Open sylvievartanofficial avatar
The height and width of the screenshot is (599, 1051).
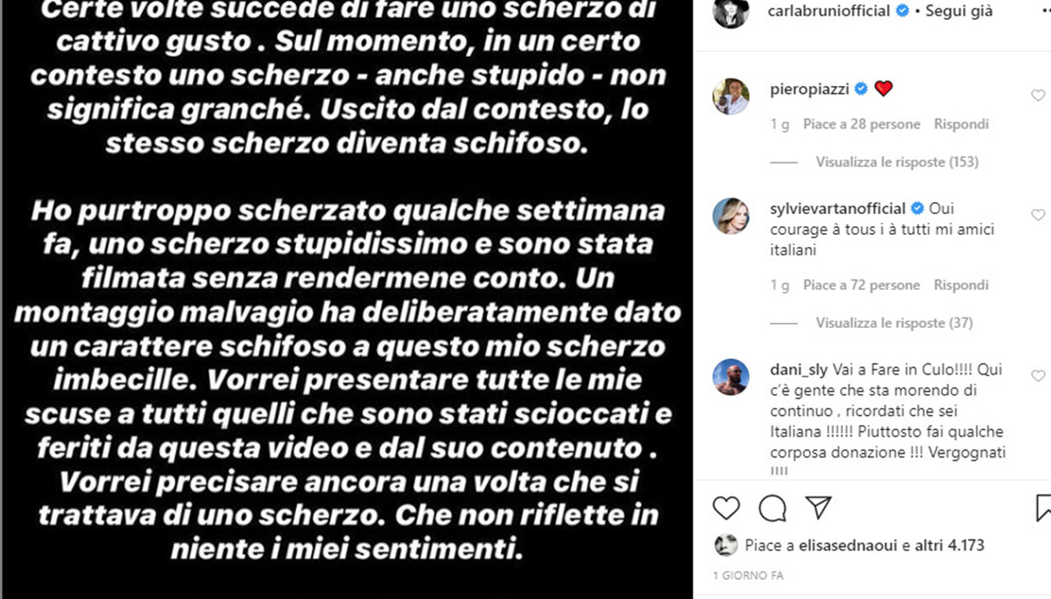pyautogui.click(x=731, y=216)
